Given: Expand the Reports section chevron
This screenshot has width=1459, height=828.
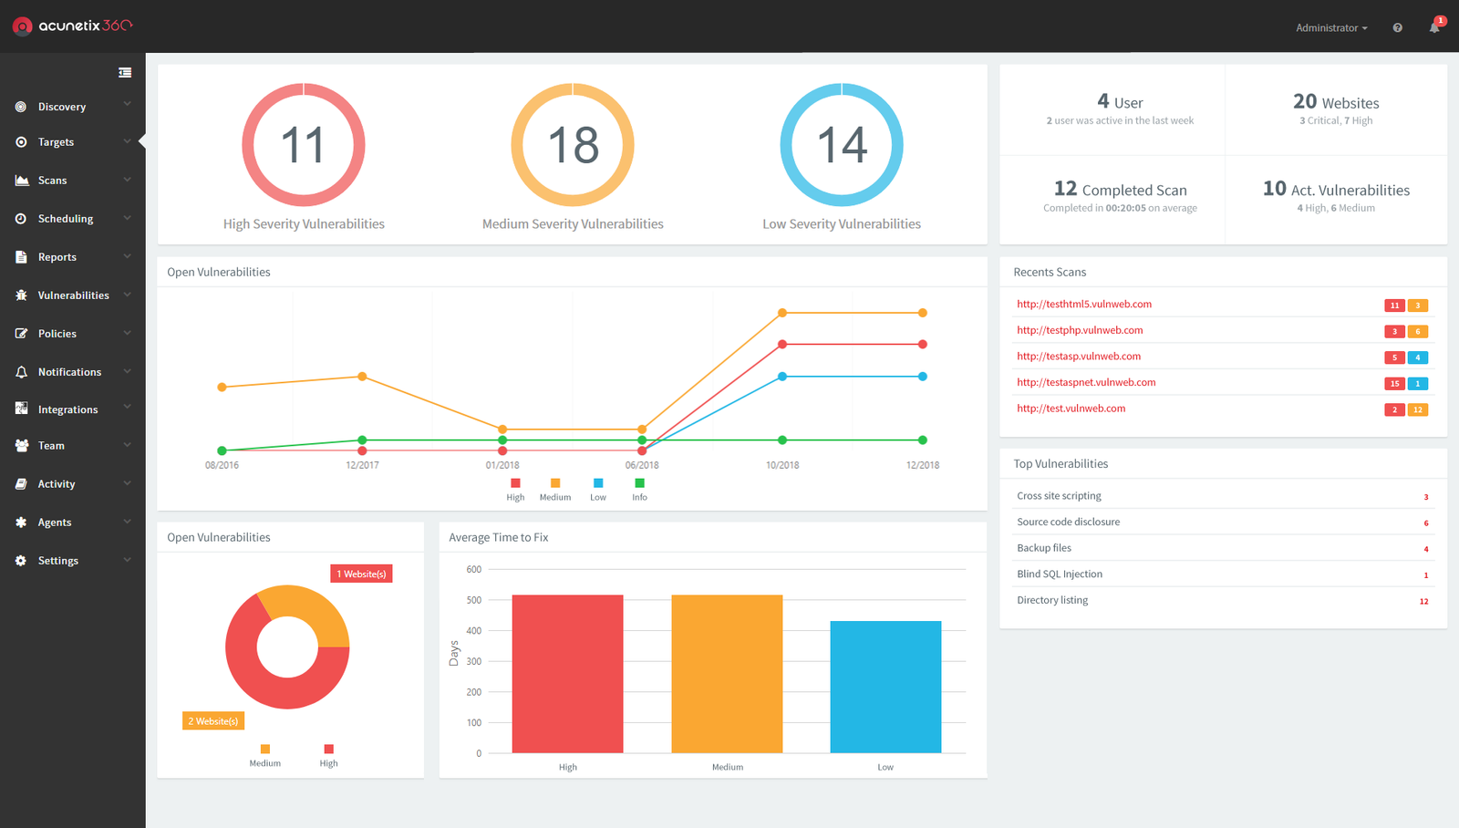Looking at the screenshot, I should point(128,256).
